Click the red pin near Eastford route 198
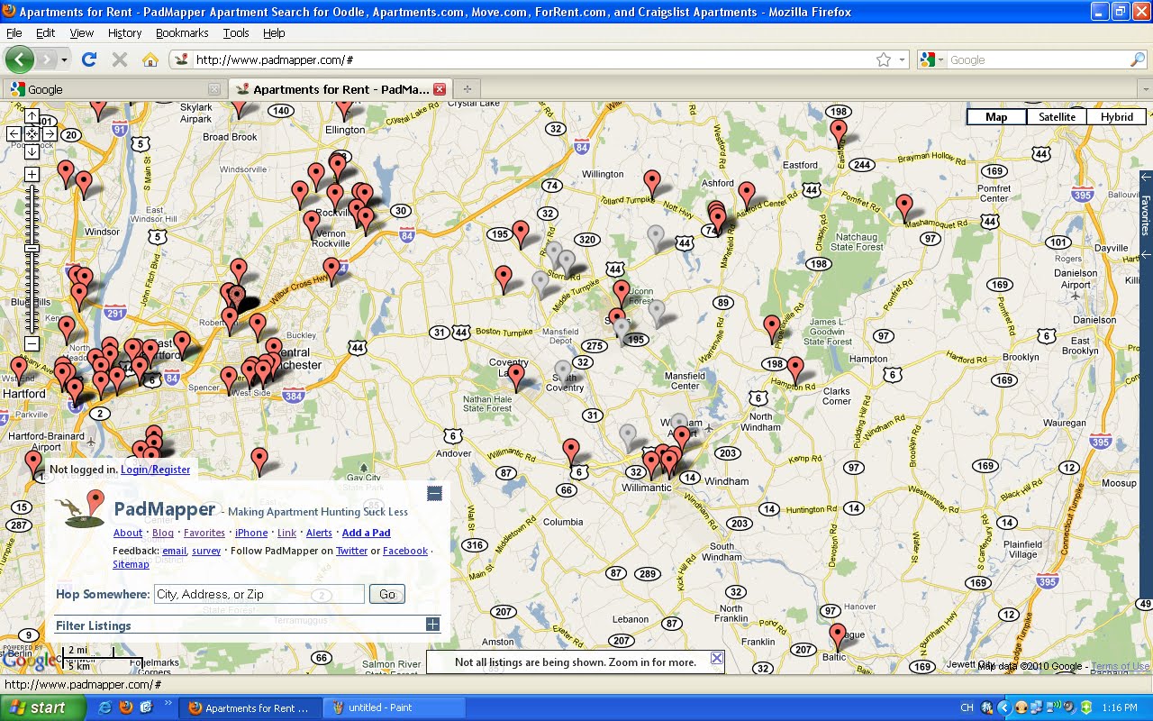This screenshot has width=1153, height=721. point(839,132)
